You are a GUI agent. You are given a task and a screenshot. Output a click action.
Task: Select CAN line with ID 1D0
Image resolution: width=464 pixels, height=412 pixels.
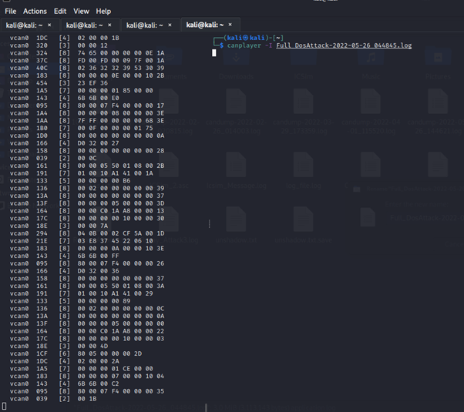point(87,136)
